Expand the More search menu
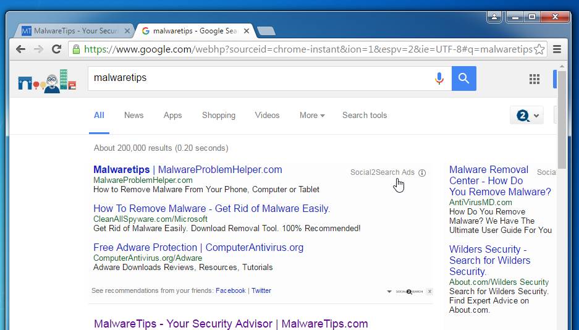This screenshot has height=330, width=579. click(312, 115)
